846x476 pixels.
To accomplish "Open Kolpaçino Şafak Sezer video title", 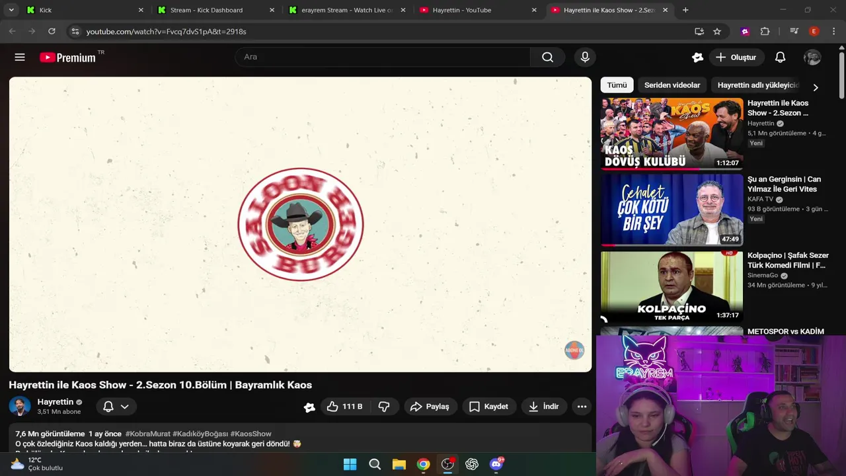I will (x=788, y=260).
